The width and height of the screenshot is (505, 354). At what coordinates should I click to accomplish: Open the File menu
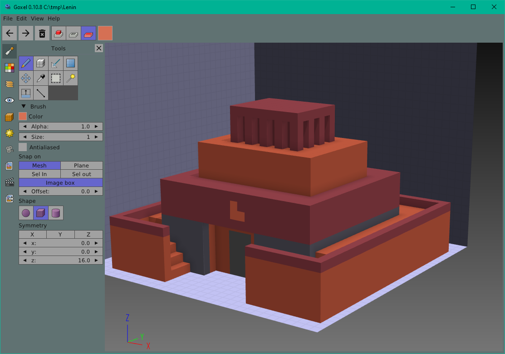click(x=8, y=19)
